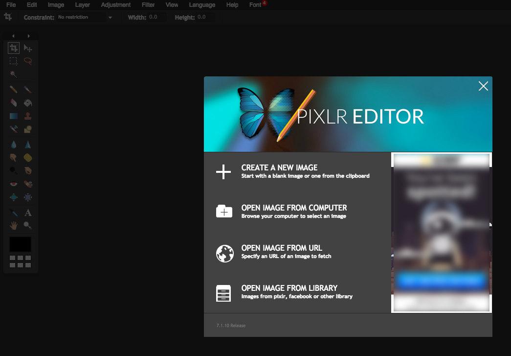
Task: Open the Layer menu
Action: pyautogui.click(x=83, y=5)
